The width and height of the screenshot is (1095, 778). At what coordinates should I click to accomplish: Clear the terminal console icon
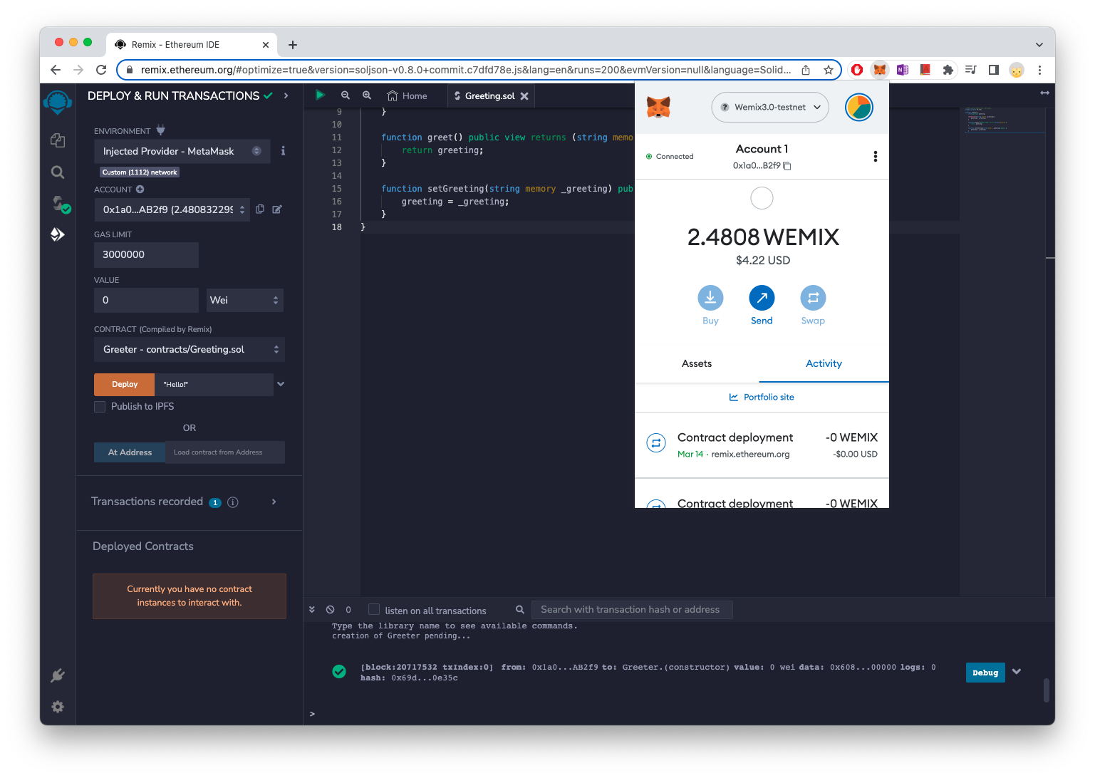coord(331,610)
